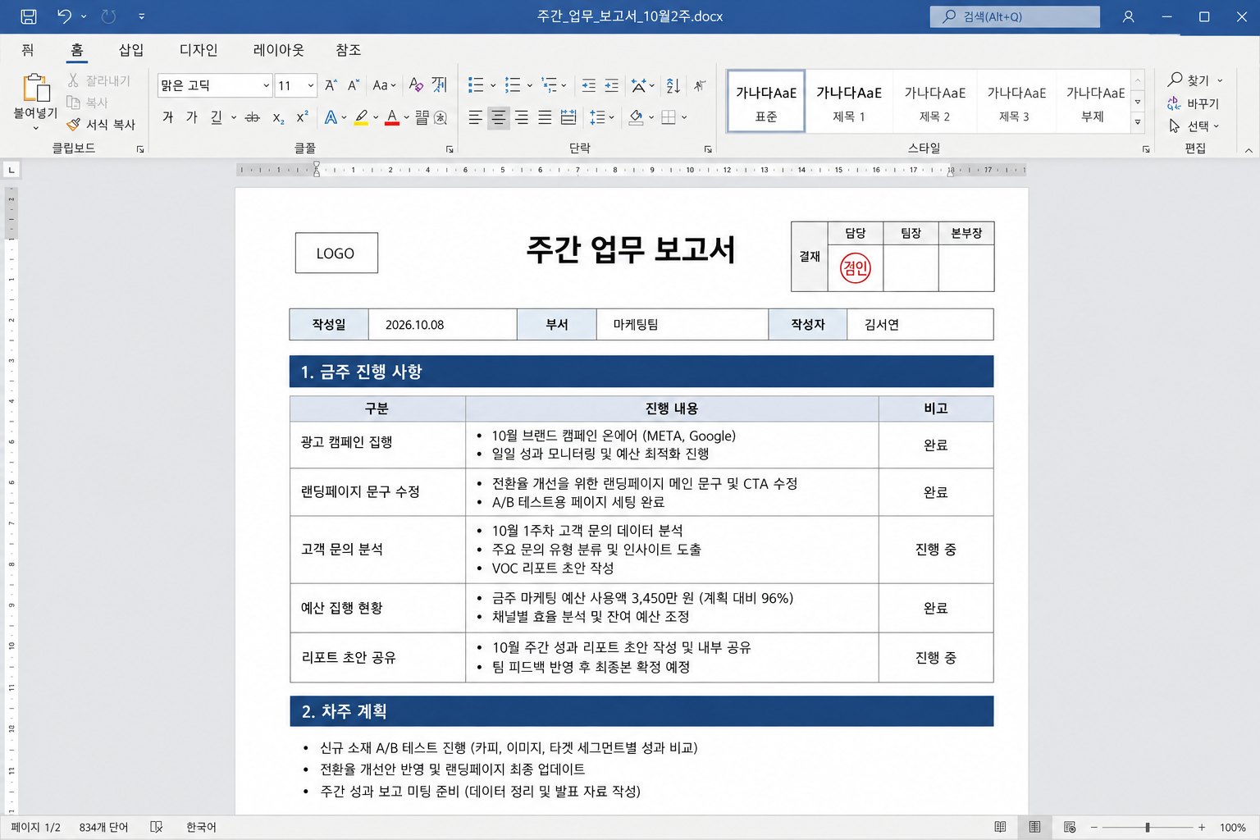1260x840 pixels.
Task: Show paragraph marks and hidden symbols
Action: pyautogui.click(x=700, y=85)
